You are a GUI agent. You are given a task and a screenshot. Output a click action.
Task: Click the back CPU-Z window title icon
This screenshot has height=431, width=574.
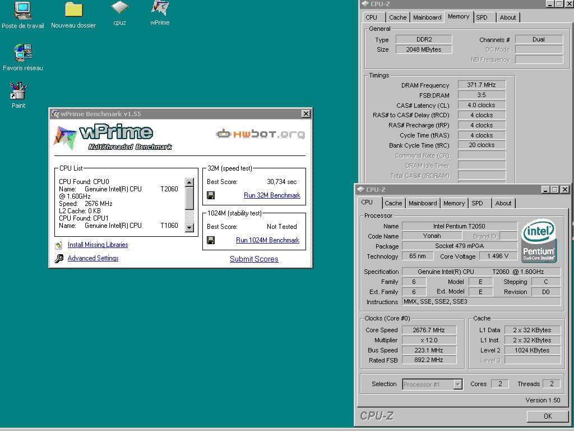pos(365,4)
